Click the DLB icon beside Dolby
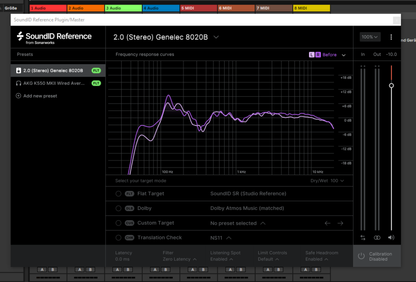The width and height of the screenshot is (416, 282). [x=130, y=208]
